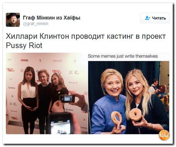
Task: Click the @graf_minkin handle
Action: [35, 24]
